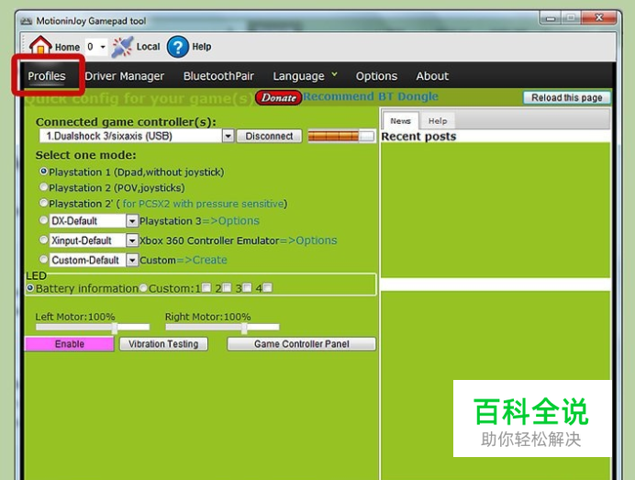Click the Left Motor slider handle
The image size is (635, 480).
coord(115,328)
